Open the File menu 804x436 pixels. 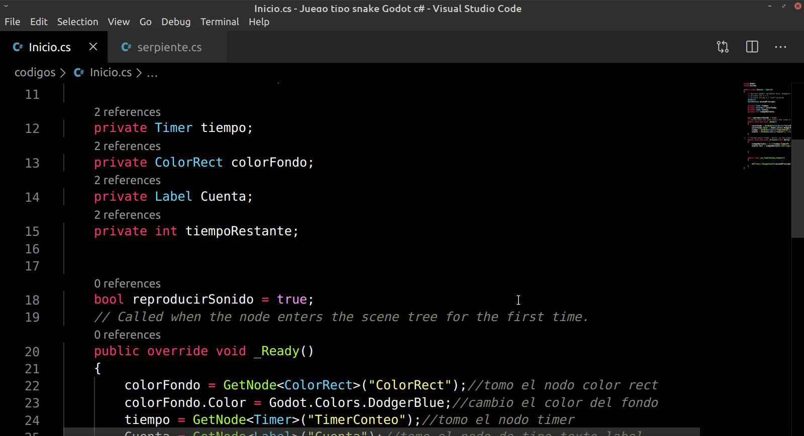[12, 22]
